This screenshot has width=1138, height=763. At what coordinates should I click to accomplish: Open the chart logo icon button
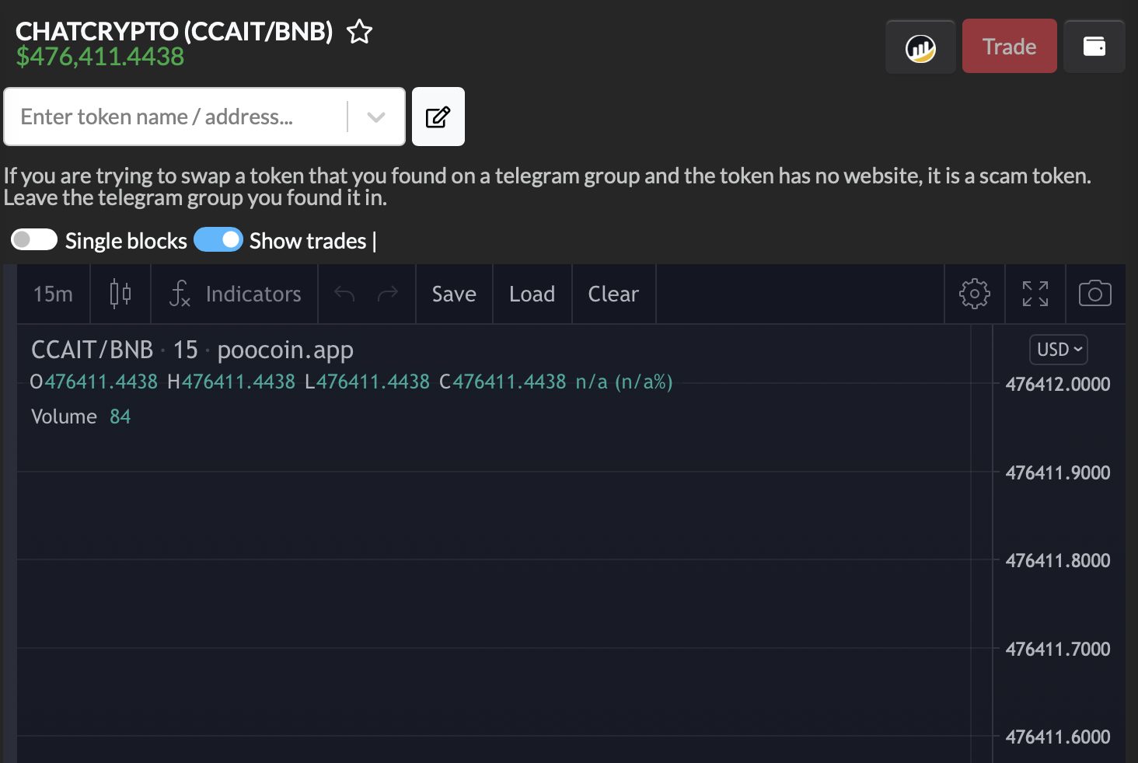(920, 47)
